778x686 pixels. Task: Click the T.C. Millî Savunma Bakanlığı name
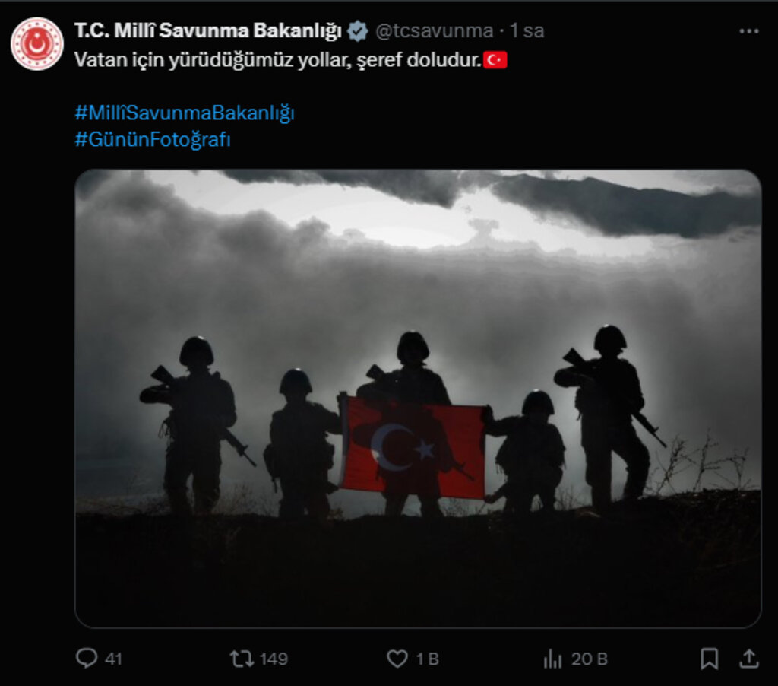coord(208,30)
